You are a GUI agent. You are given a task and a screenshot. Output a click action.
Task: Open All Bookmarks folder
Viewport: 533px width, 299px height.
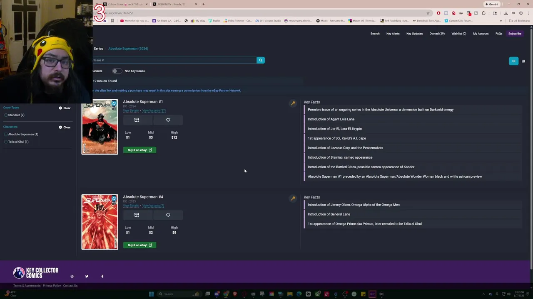519,21
